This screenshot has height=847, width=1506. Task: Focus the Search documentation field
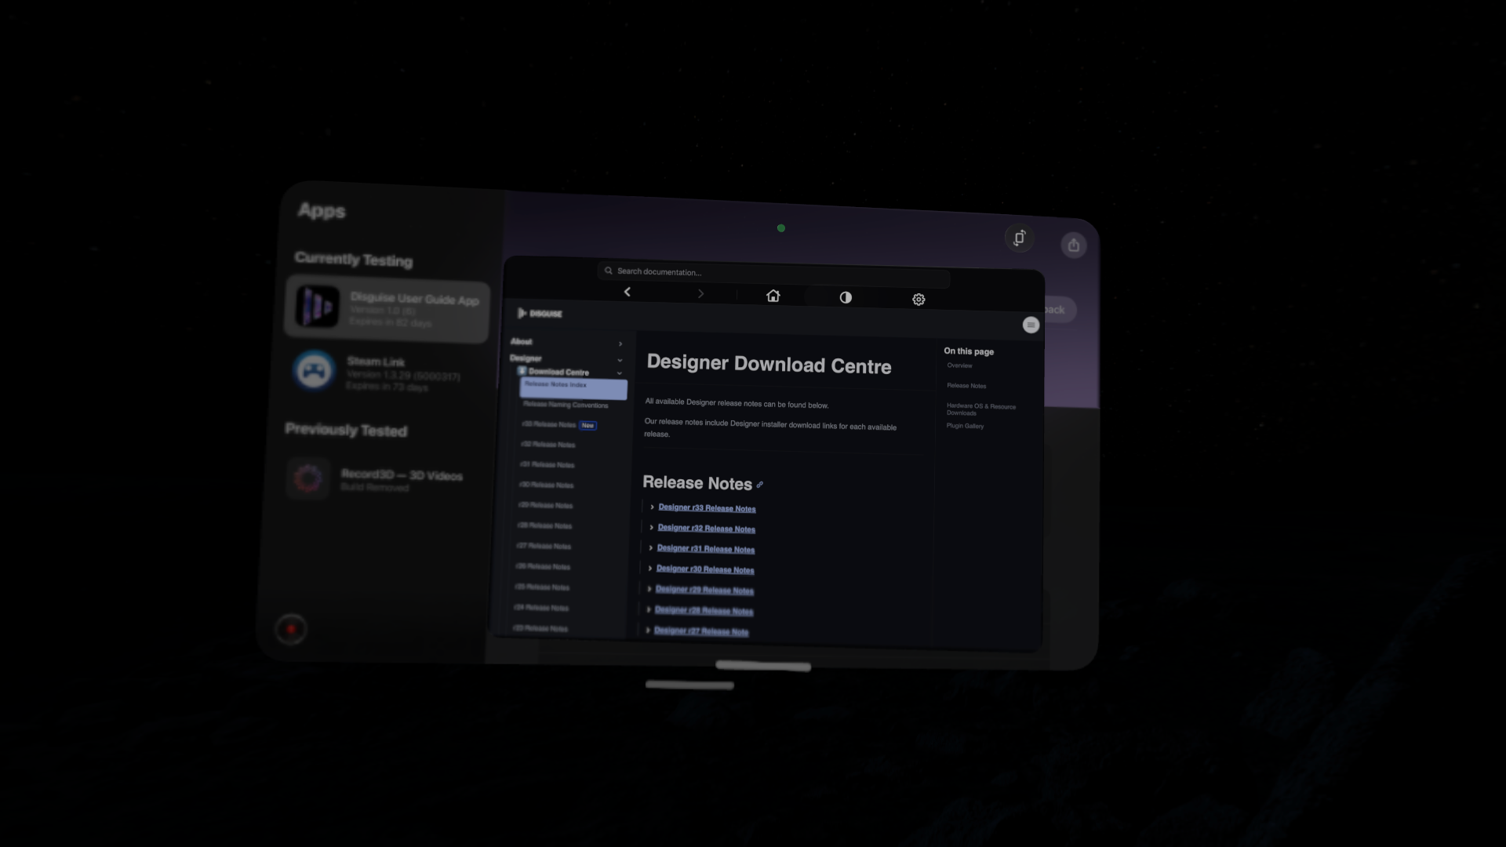(x=773, y=273)
